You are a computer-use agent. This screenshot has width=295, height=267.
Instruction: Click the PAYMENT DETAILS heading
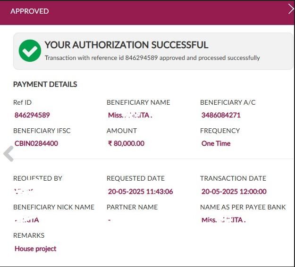click(45, 84)
